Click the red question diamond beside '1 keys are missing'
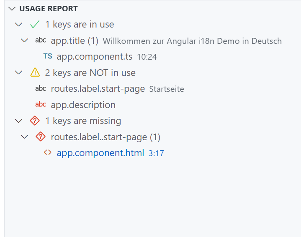Screen dimensions: 301x237 (x=35, y=121)
